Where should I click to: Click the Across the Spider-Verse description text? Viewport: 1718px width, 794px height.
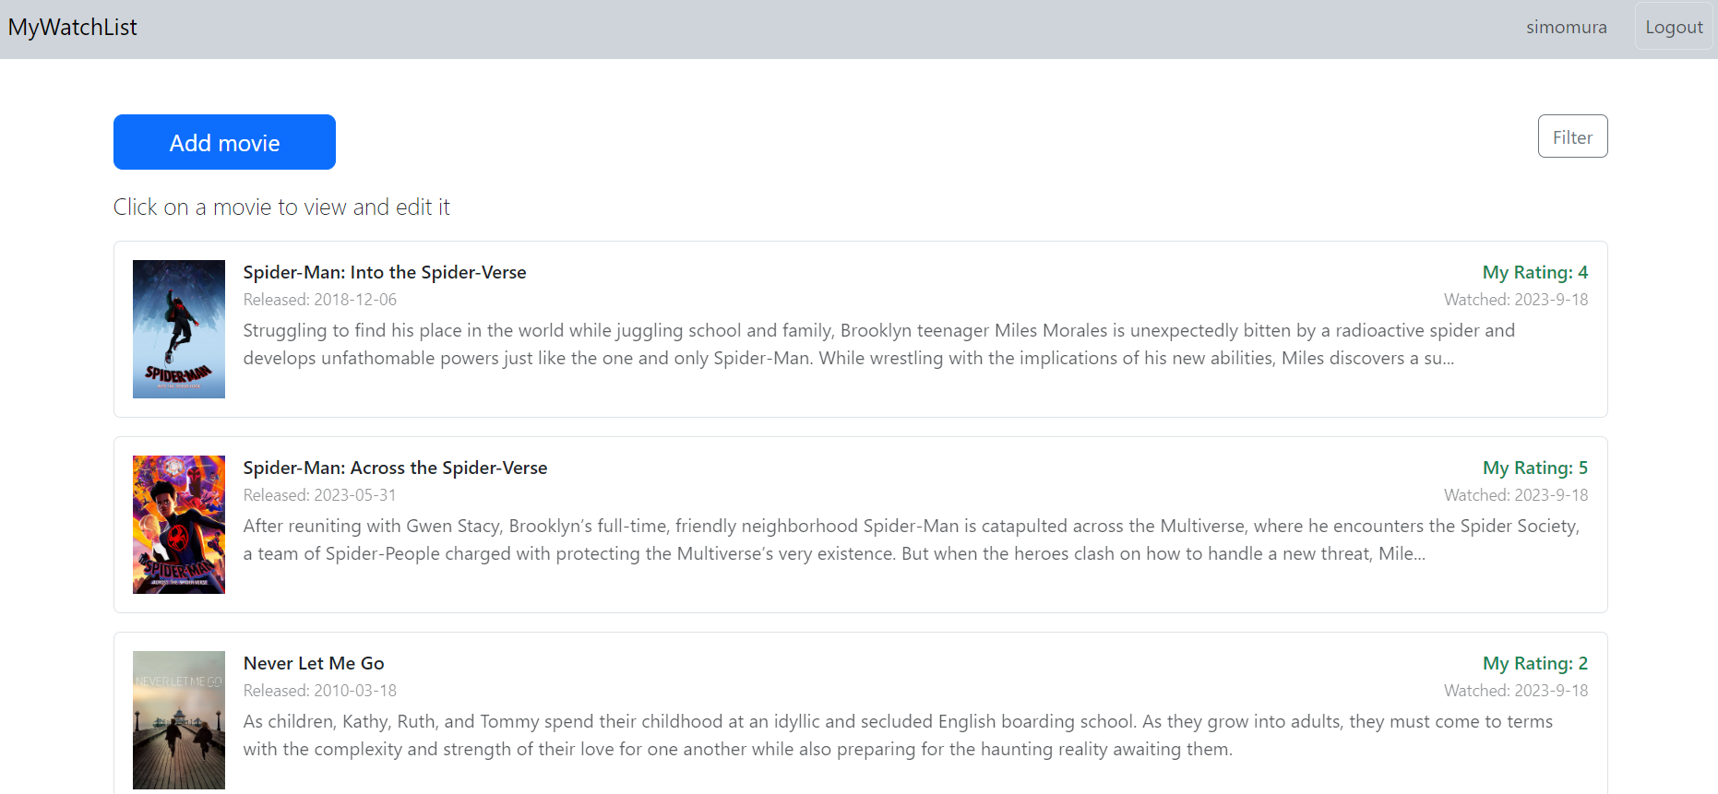[x=912, y=539]
